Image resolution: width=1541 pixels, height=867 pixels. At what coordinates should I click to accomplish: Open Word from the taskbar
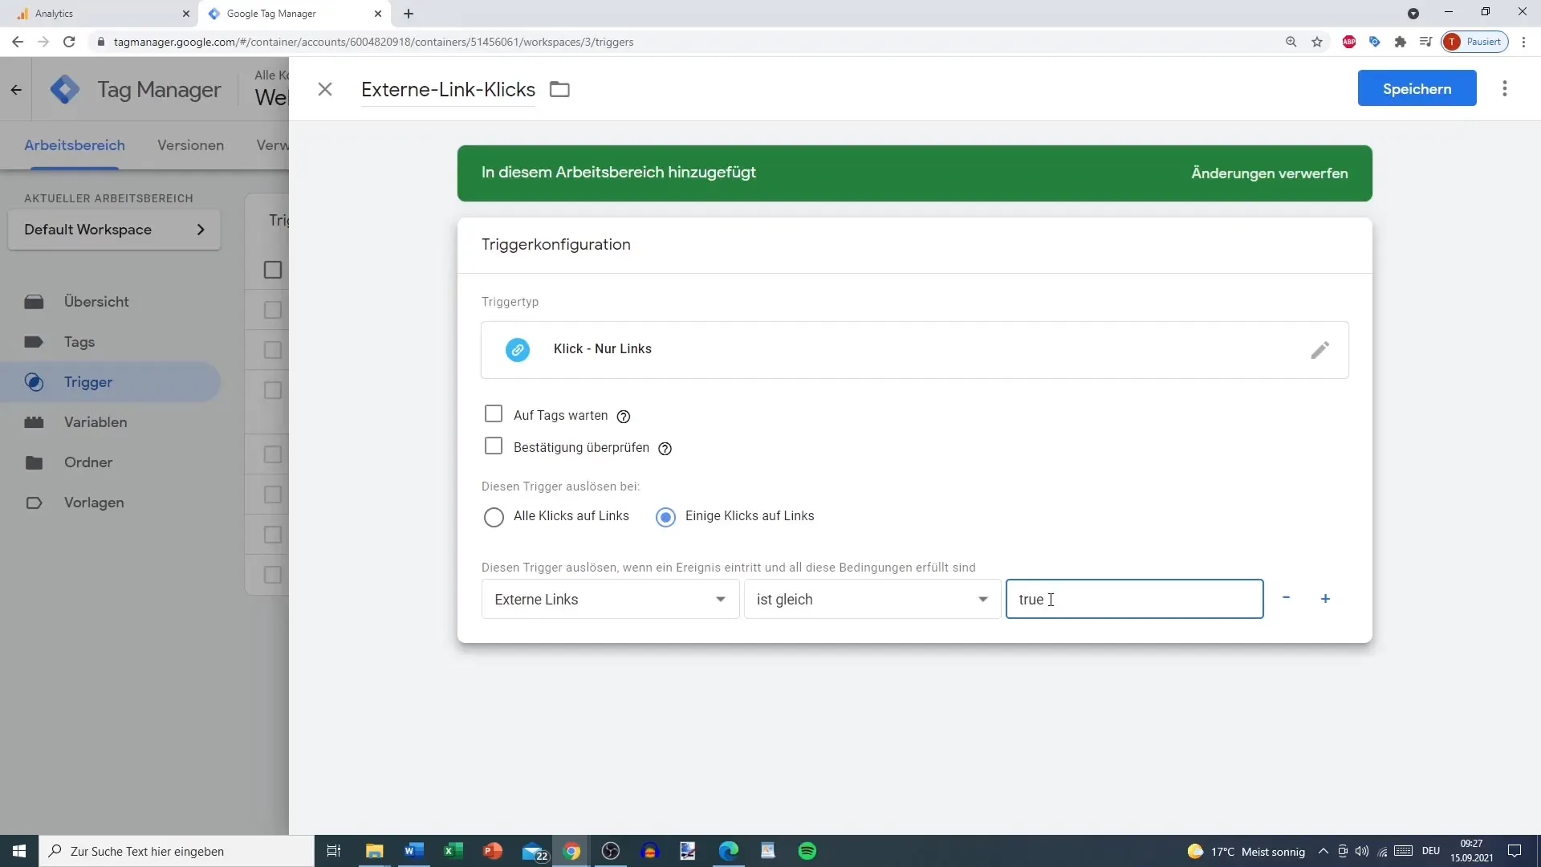click(414, 851)
